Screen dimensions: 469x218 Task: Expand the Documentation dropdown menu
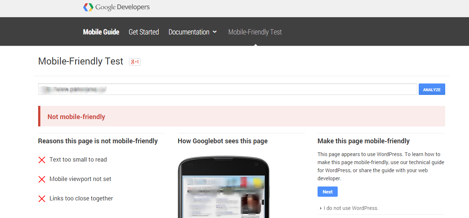pyautogui.click(x=193, y=32)
